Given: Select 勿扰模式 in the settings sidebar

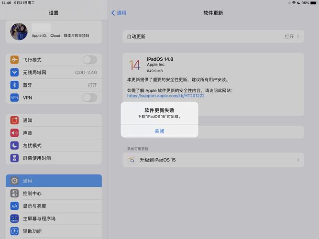Looking at the screenshot, I should [54, 145].
